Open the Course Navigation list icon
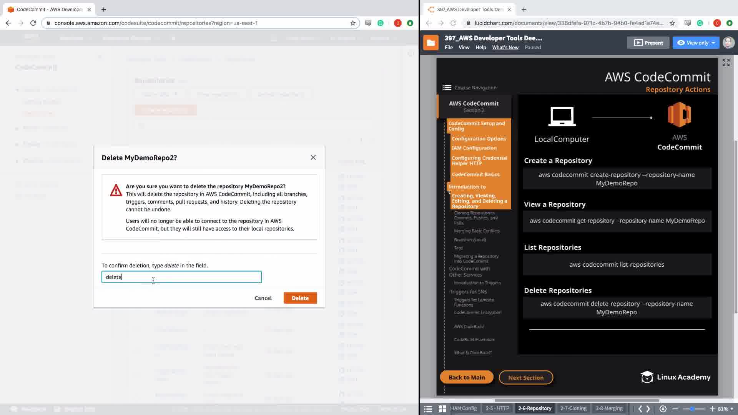 point(447,88)
